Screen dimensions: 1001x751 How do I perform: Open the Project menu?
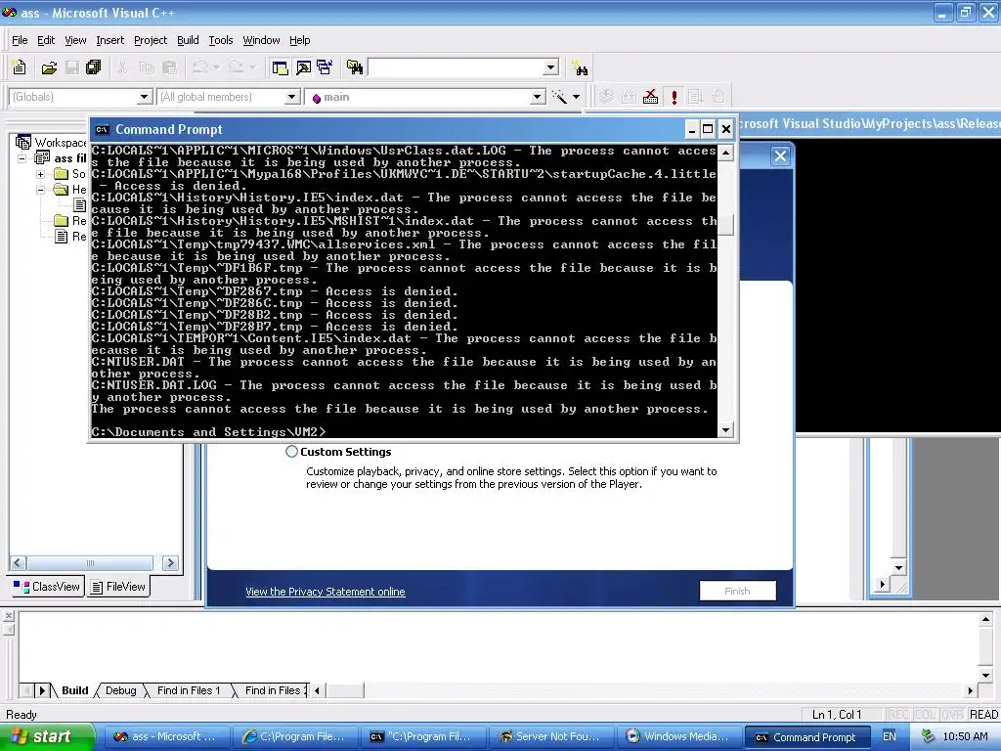[150, 40]
